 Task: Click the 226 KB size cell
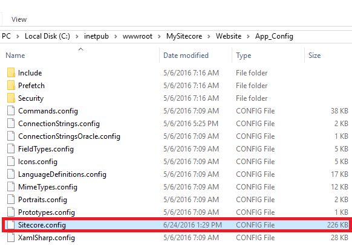(337, 225)
